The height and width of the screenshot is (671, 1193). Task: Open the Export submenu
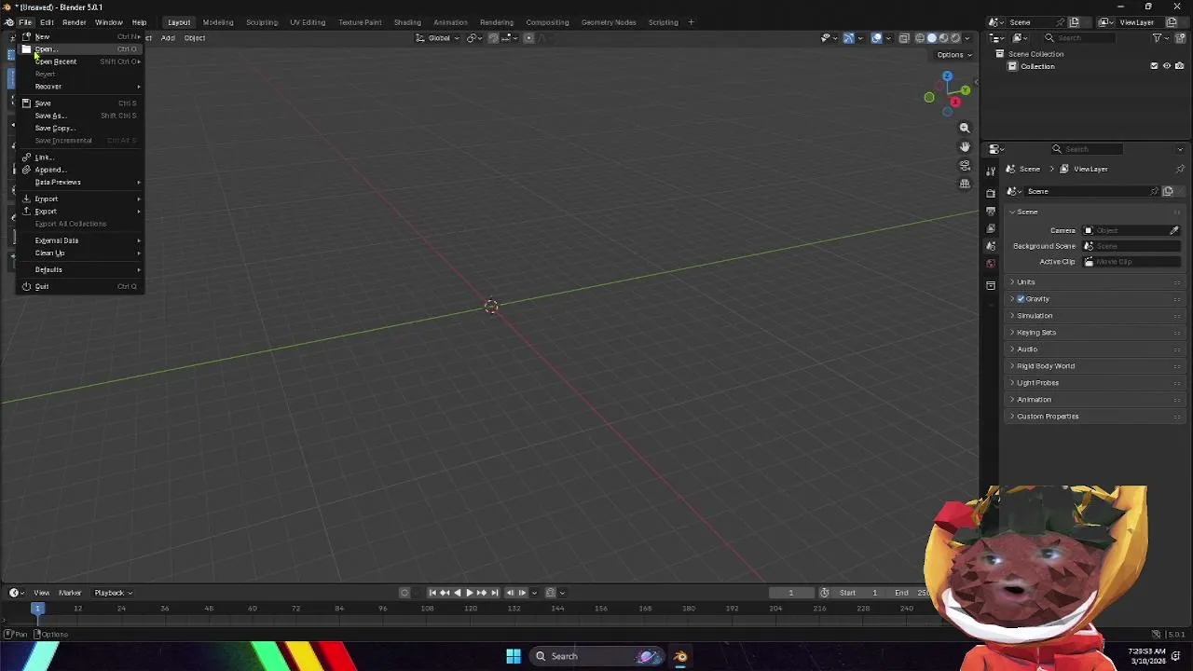[80, 212]
